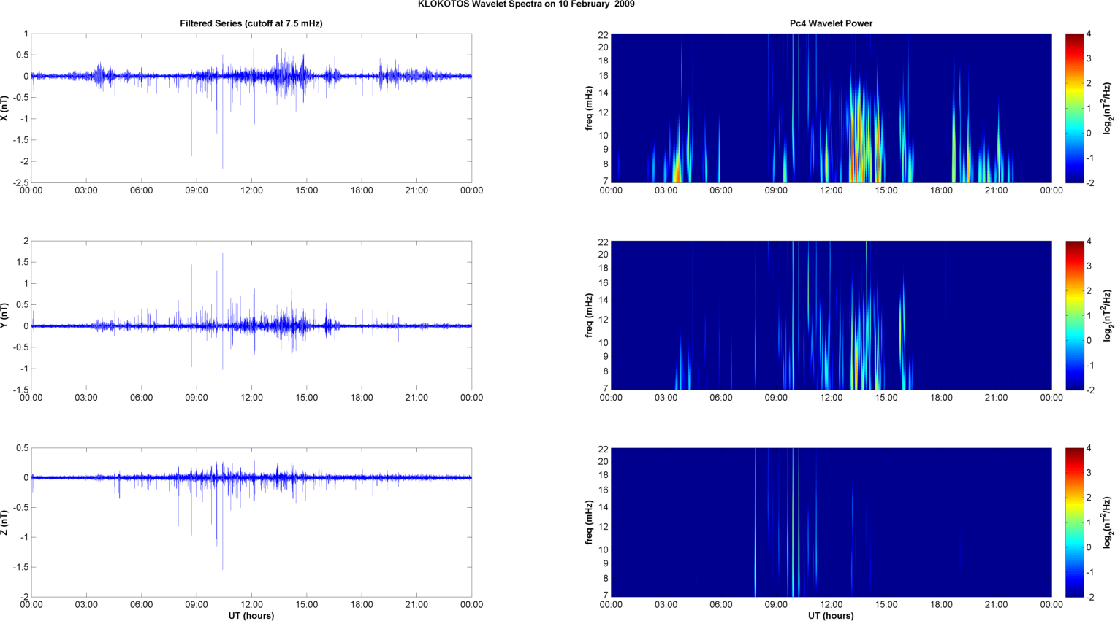
Task: Click the top Pc4 wavelet power spectrogram
Action: click(831, 108)
